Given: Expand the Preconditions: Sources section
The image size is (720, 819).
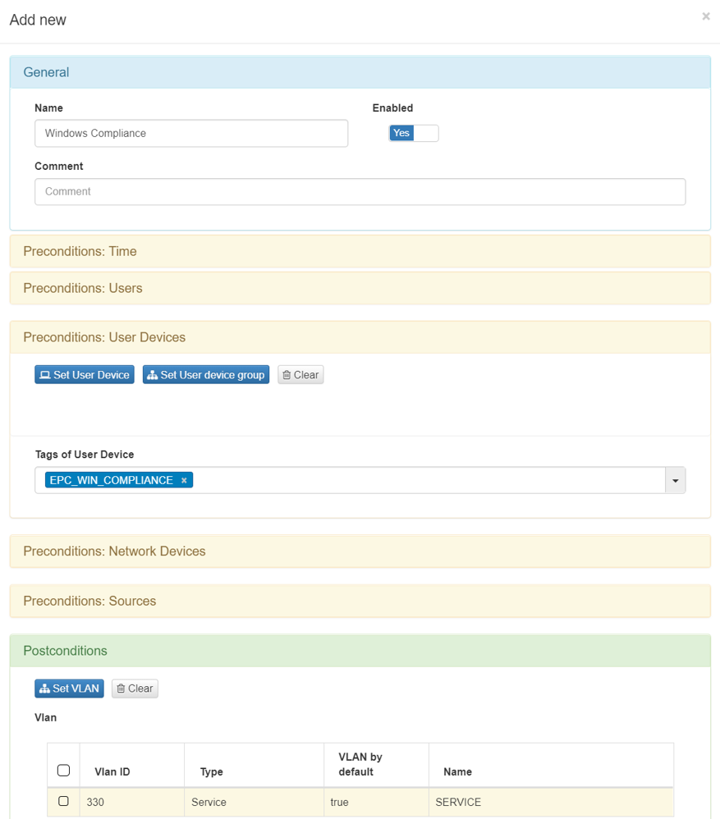Looking at the screenshot, I should [89, 601].
